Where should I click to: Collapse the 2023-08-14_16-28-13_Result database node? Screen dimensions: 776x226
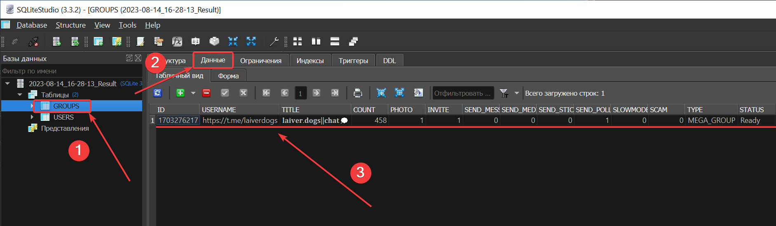7,84
